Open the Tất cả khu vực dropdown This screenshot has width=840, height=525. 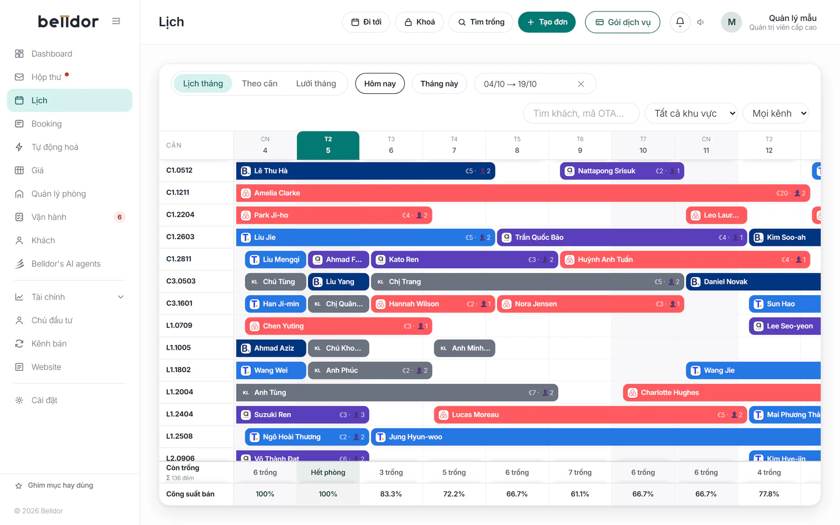(691, 113)
